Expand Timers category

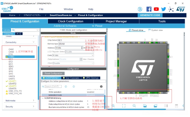[x=34, y=36]
